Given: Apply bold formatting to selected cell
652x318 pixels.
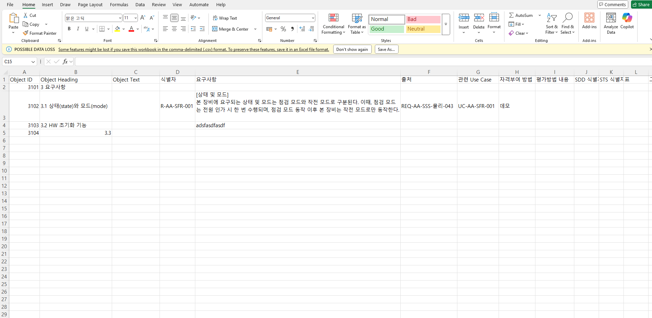Looking at the screenshot, I should (69, 29).
